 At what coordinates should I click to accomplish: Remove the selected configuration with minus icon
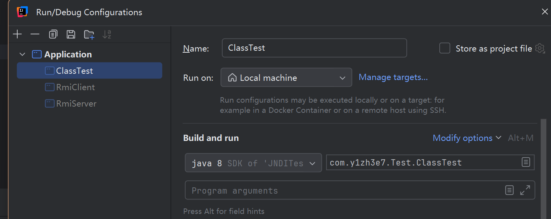point(35,34)
